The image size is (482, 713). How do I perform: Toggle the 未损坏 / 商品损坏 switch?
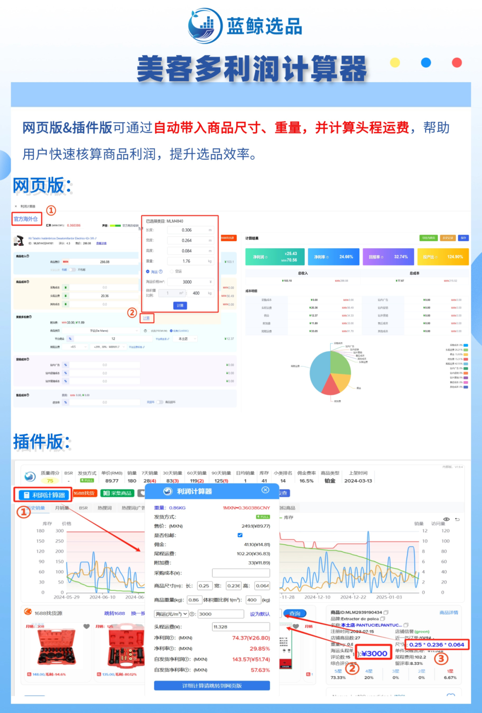[160, 402]
